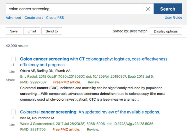
Task: Click Share under result 1
Action: (10, 80)
